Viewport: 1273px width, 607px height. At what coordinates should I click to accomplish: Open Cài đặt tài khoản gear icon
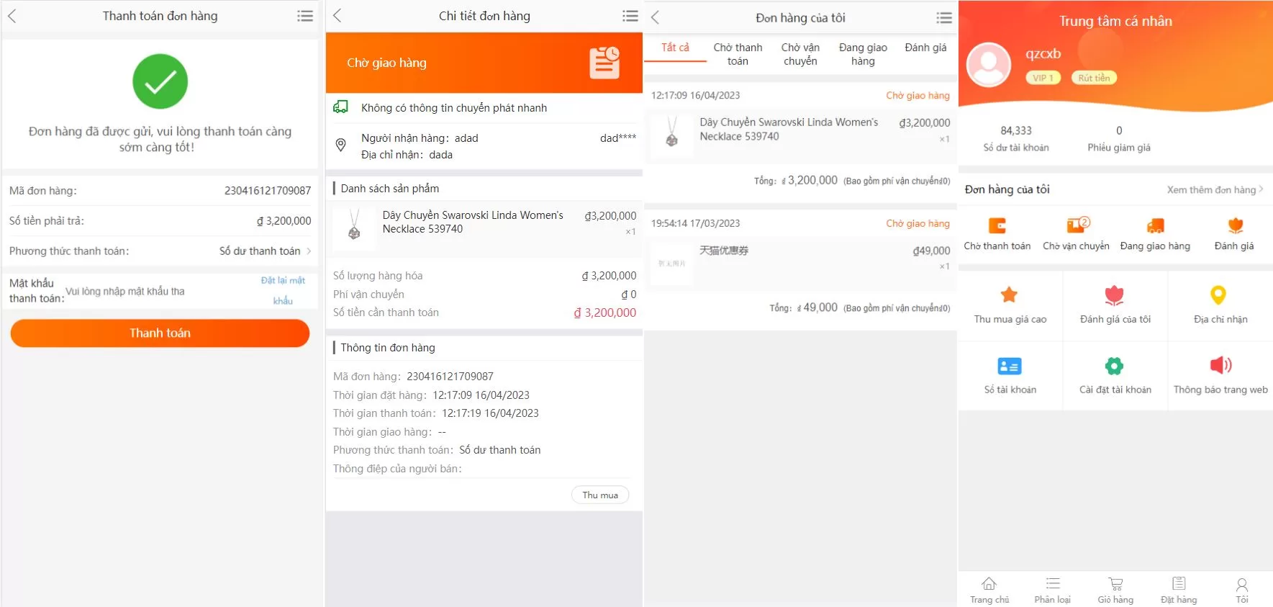coord(1114,367)
